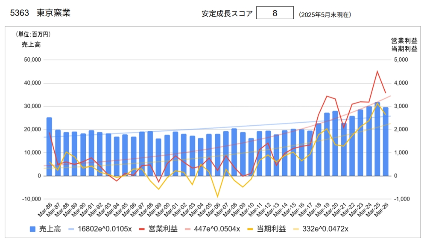Click the operating profit peak at Mar-25
427x245 pixels.
377,71
